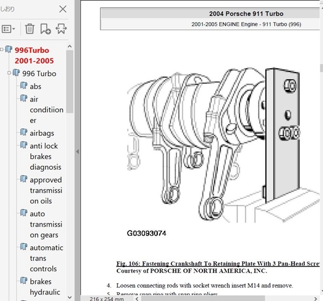Open automatic trans controls bookmark
Viewport: 323px width, 301px height.
point(46,258)
